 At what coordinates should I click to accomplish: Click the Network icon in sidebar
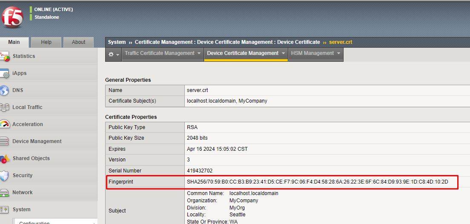(4, 192)
